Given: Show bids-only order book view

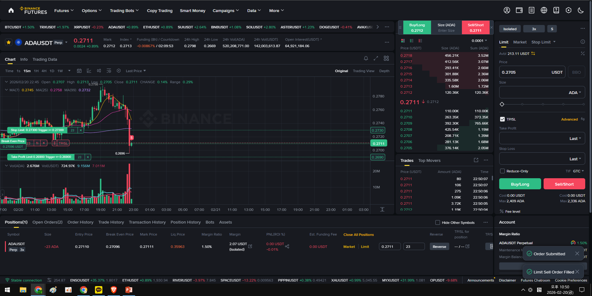Looking at the screenshot, I should coord(412,41).
